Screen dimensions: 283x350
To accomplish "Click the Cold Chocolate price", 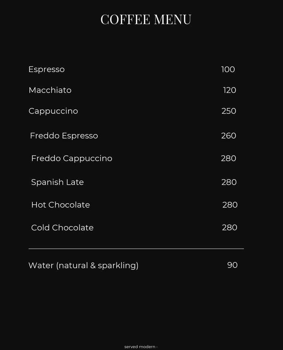I will coord(229,228).
